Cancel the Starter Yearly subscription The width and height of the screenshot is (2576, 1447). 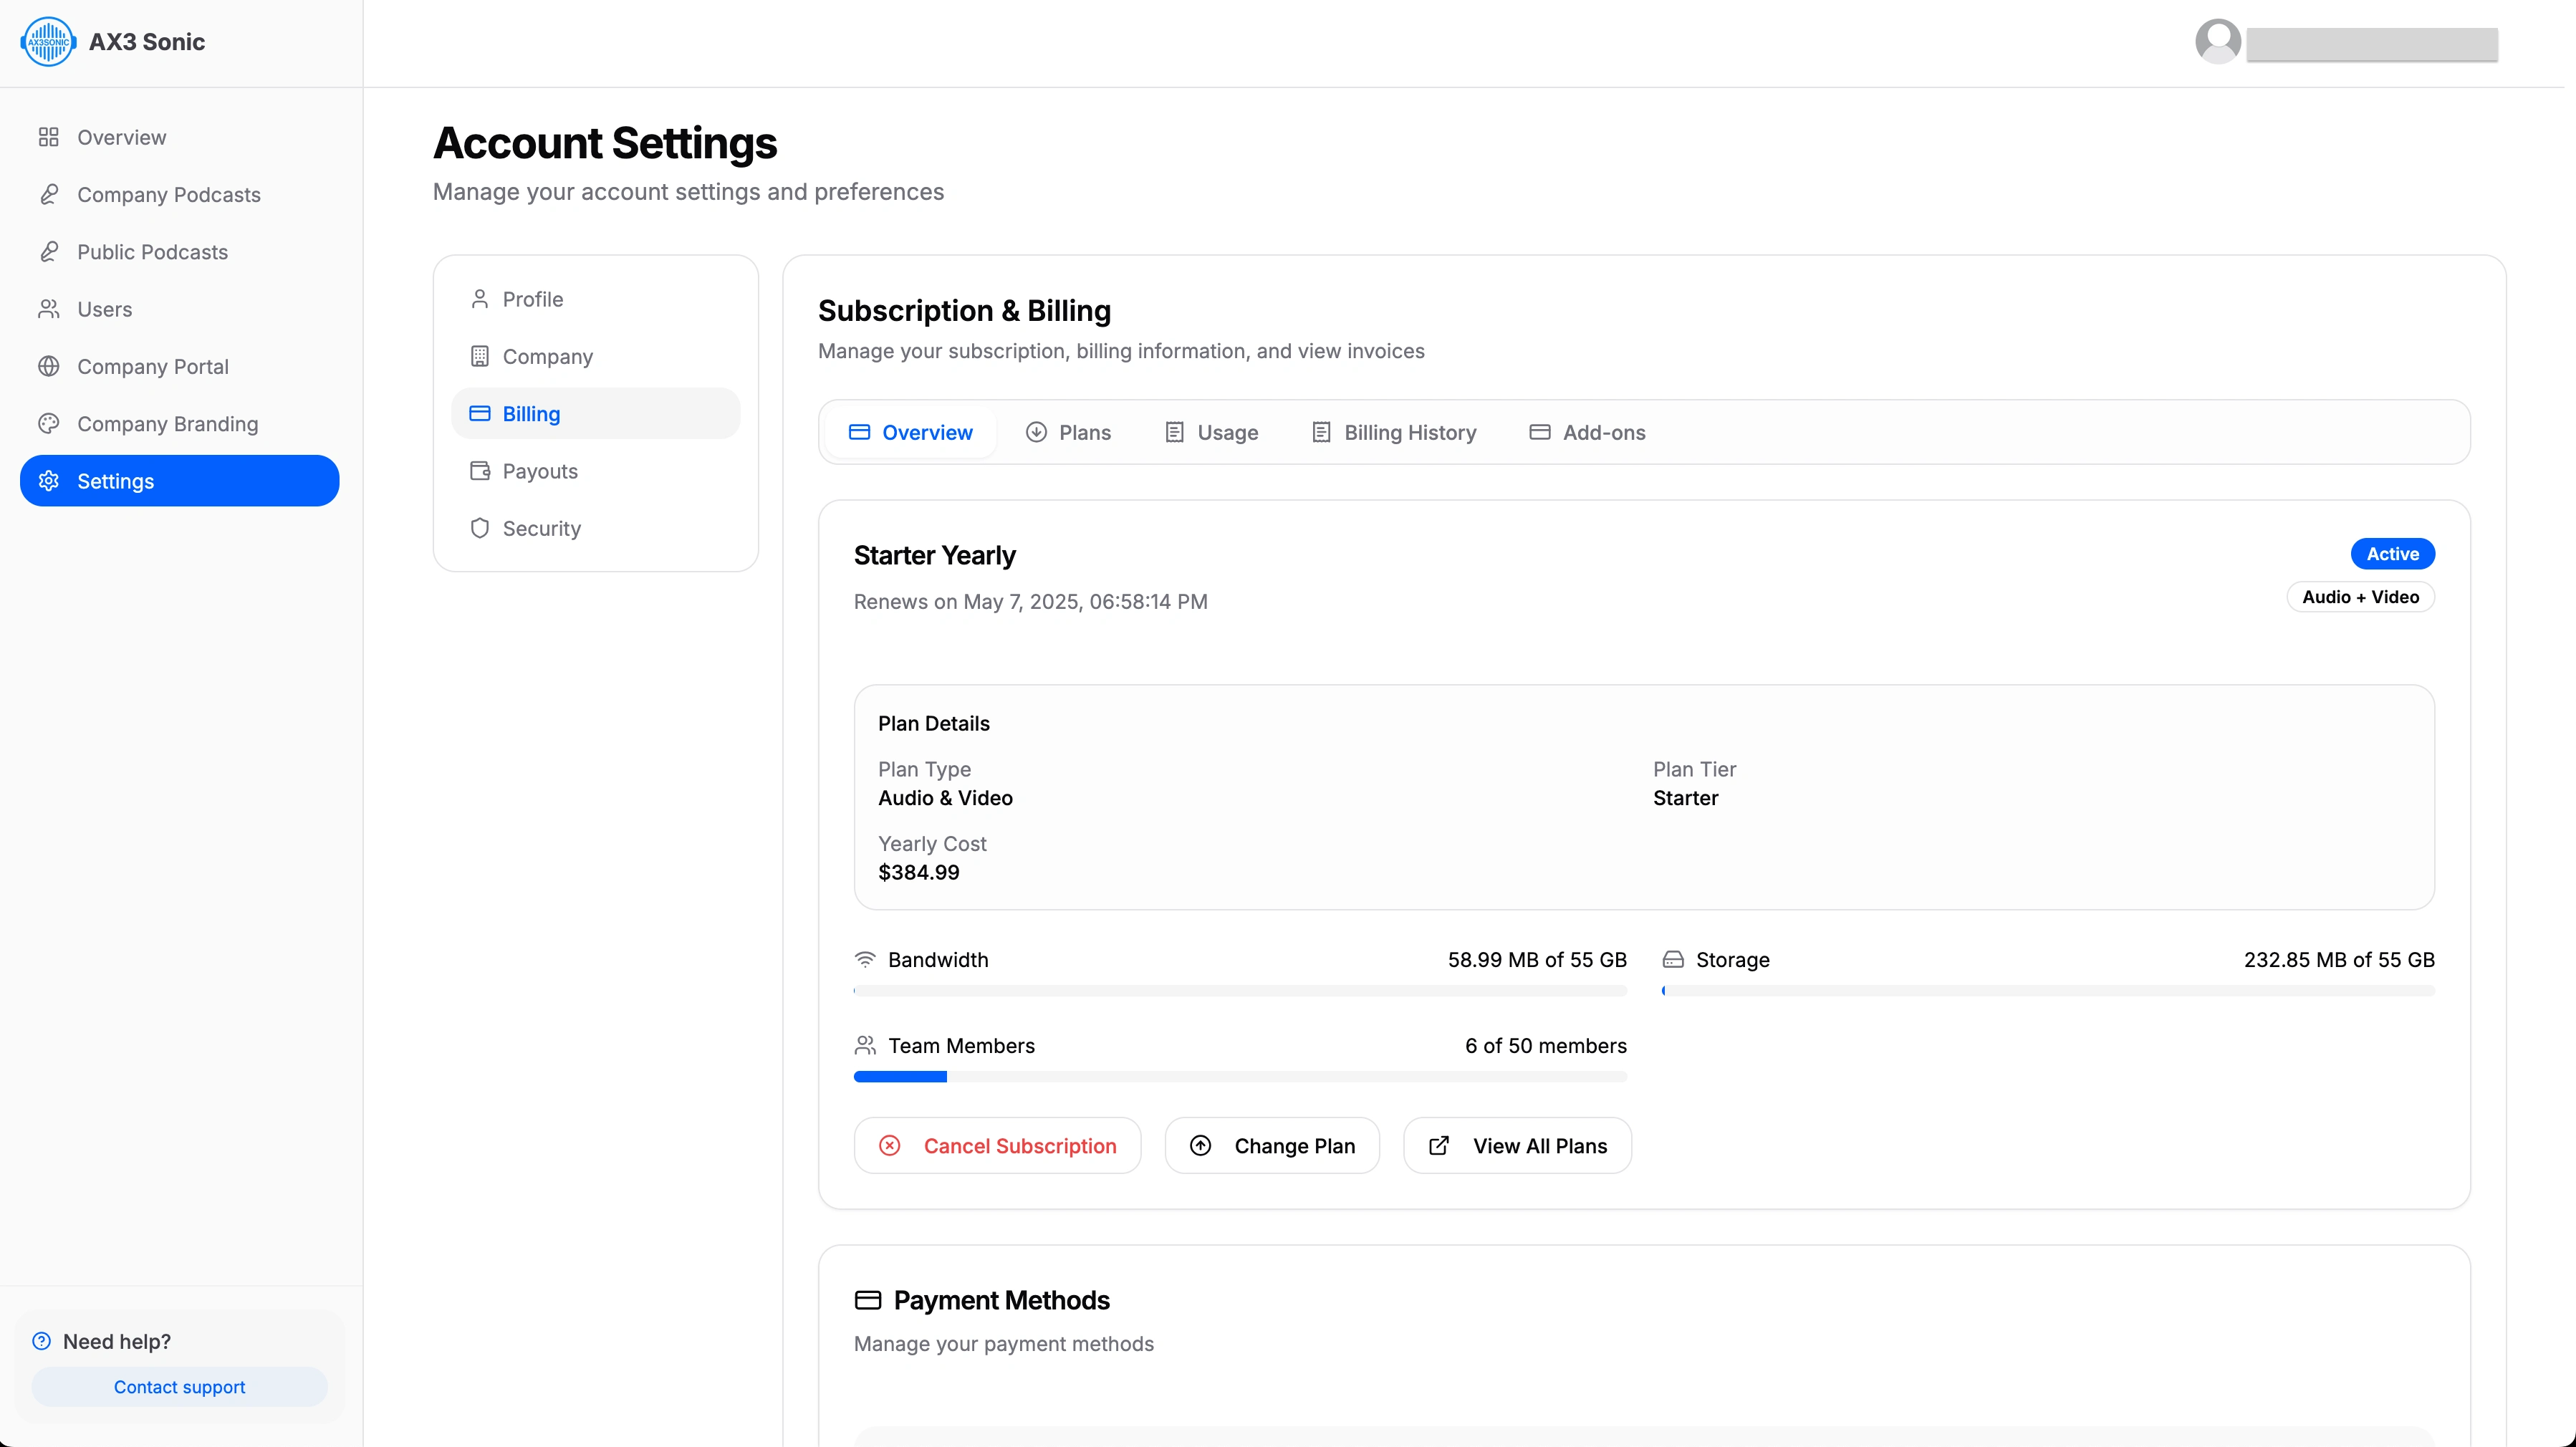click(x=997, y=1145)
